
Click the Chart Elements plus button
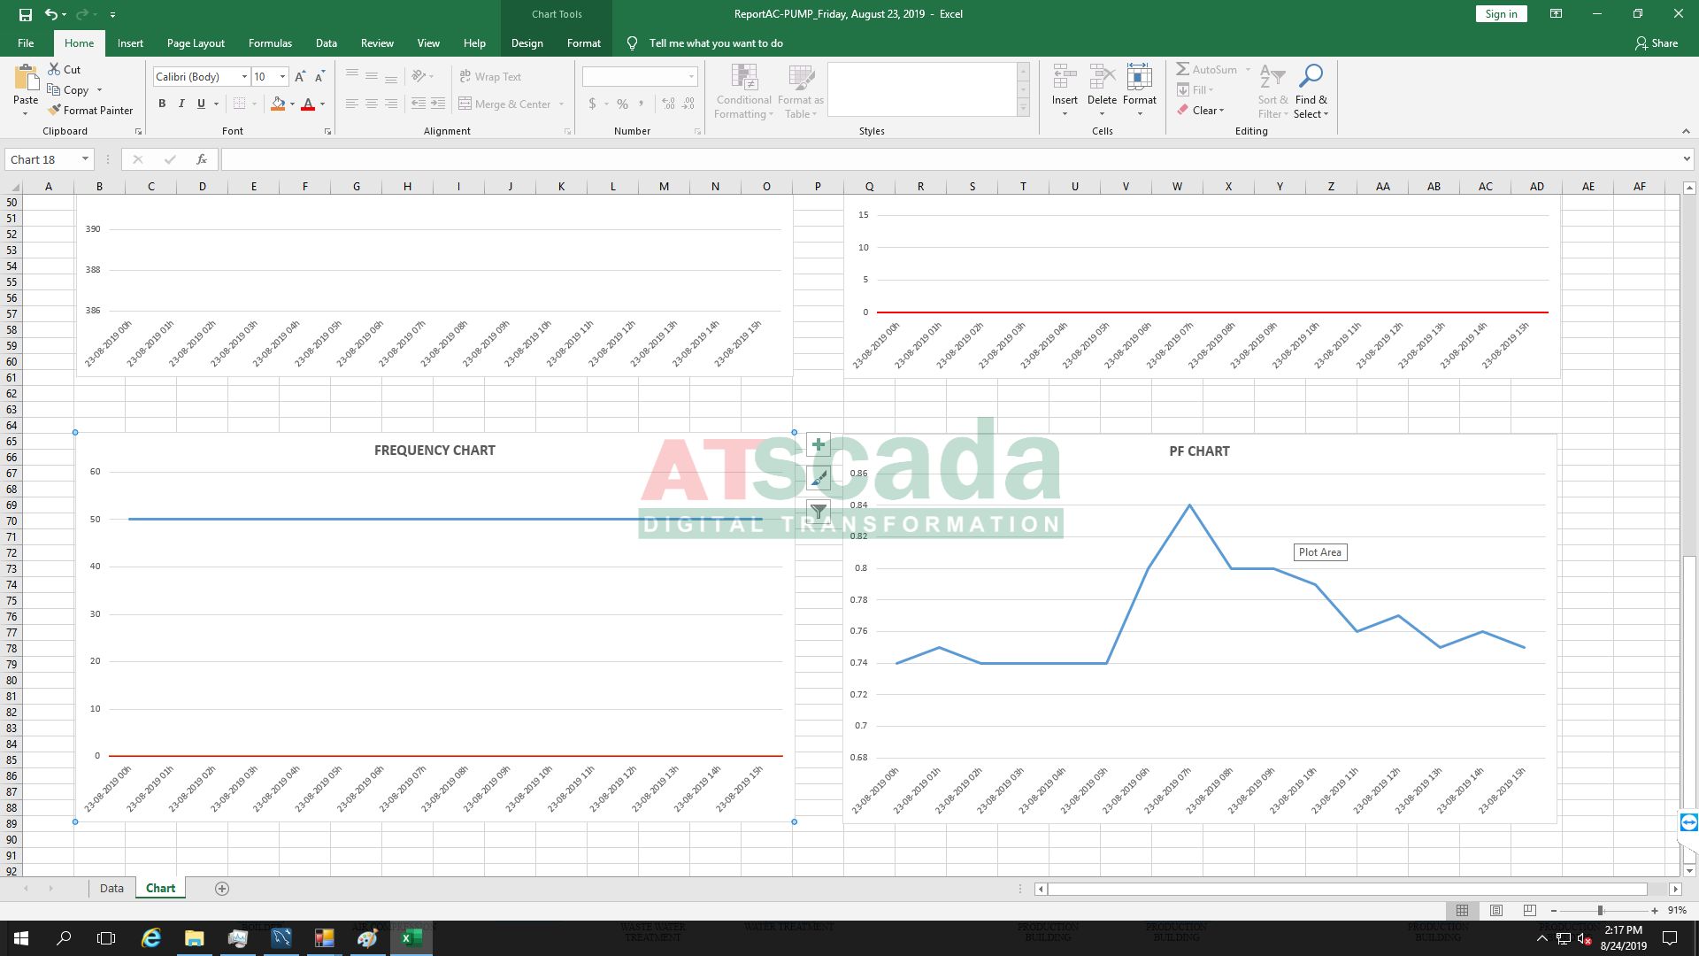(819, 445)
